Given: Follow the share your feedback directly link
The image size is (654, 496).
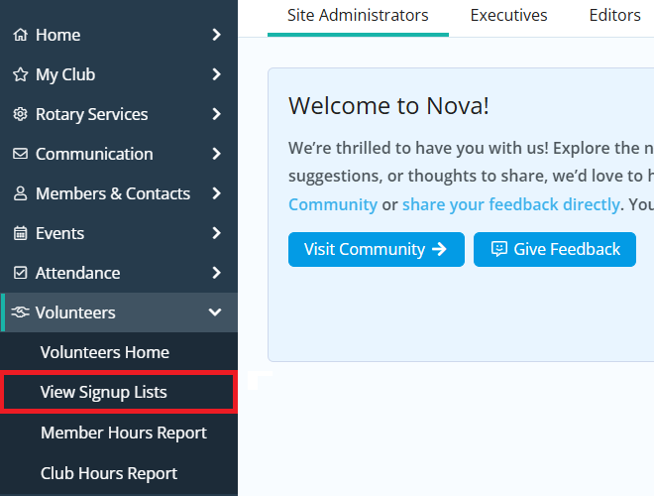Looking at the screenshot, I should point(511,204).
